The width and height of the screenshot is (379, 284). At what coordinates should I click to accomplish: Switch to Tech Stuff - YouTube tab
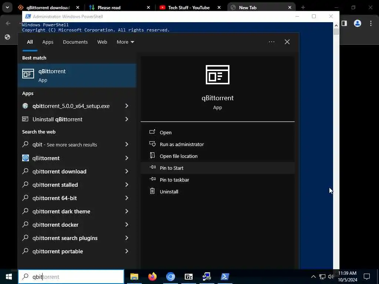pyautogui.click(x=189, y=8)
